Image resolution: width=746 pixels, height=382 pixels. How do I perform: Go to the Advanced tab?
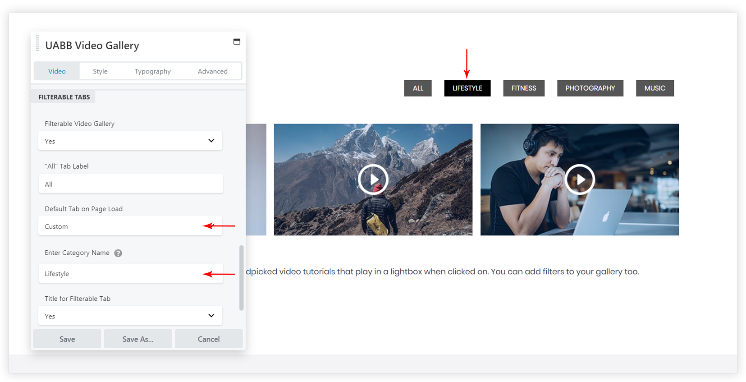click(212, 71)
